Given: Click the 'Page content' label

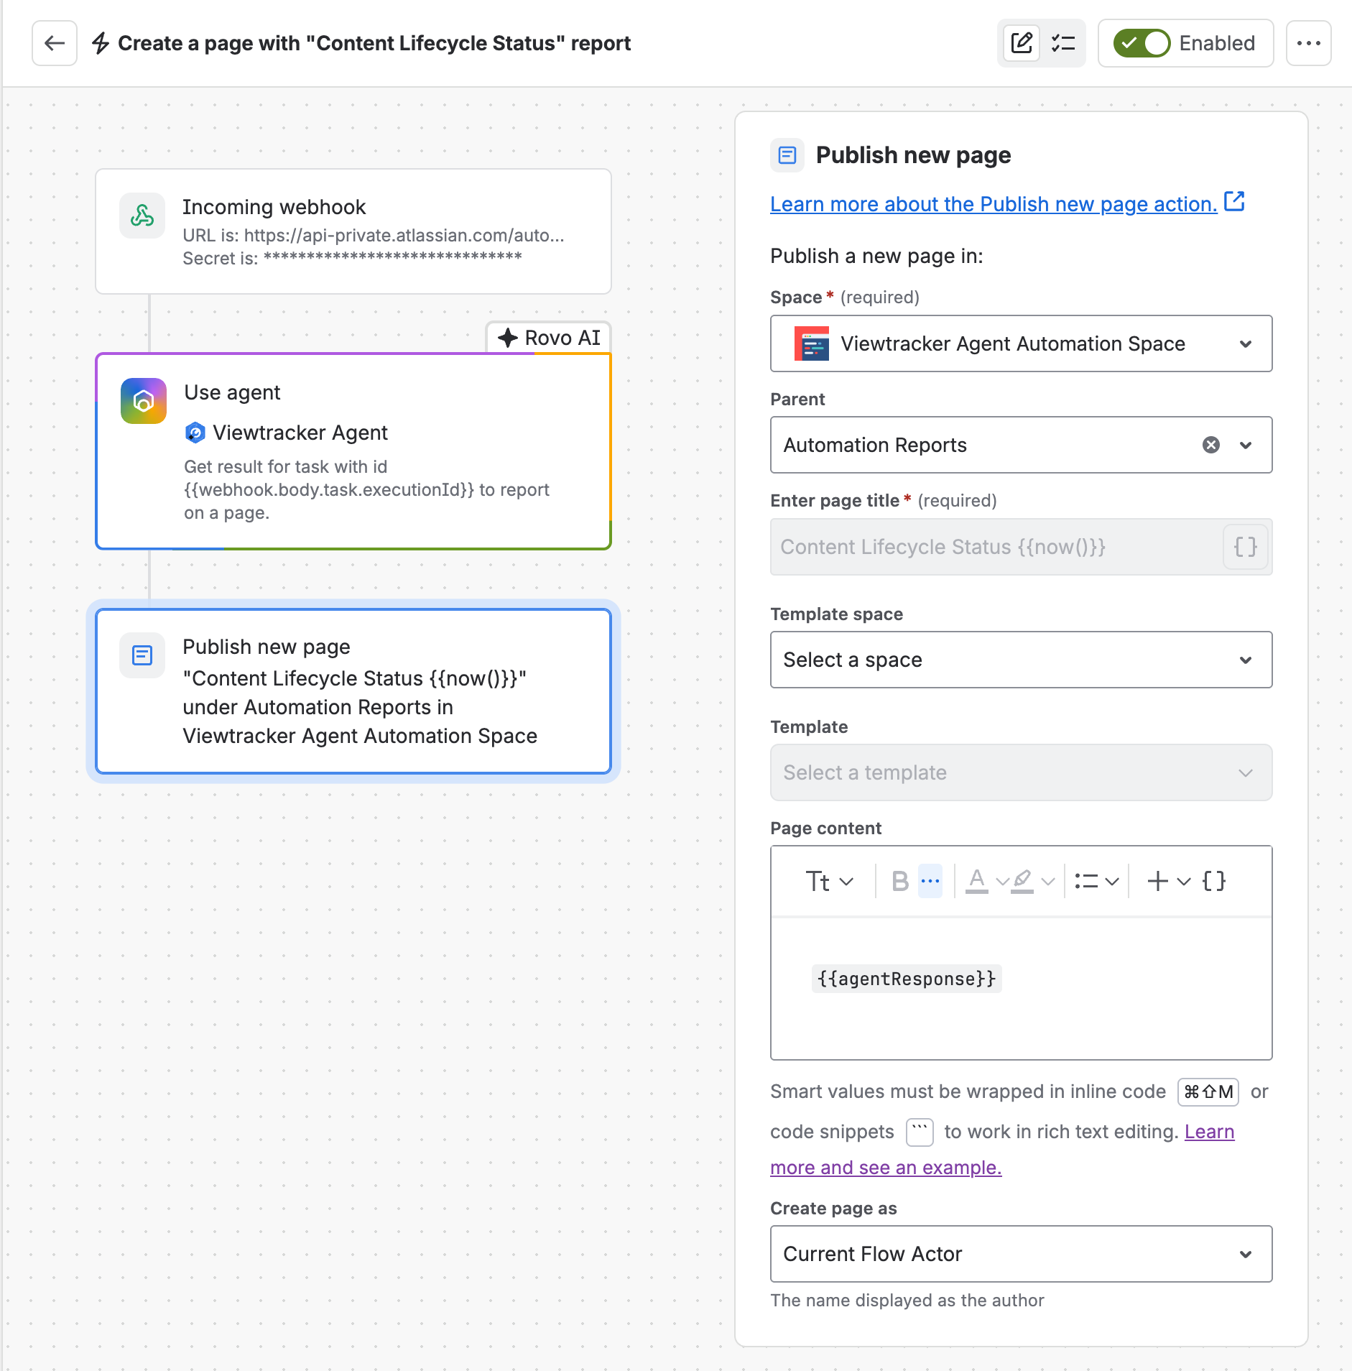Looking at the screenshot, I should pos(825,828).
